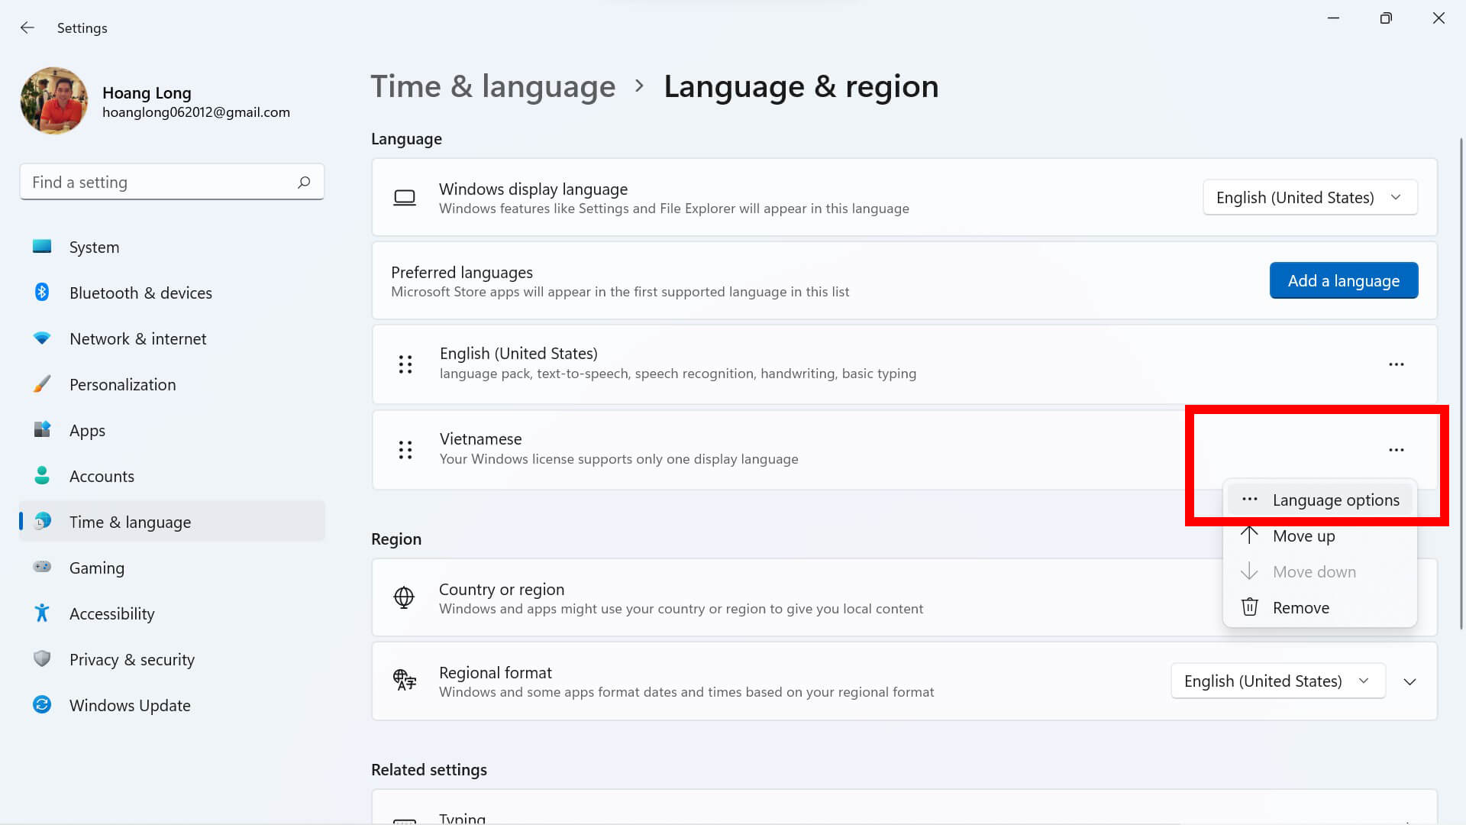Choose Move down in context menu
Screen dimensions: 1466x825
(x=1319, y=571)
